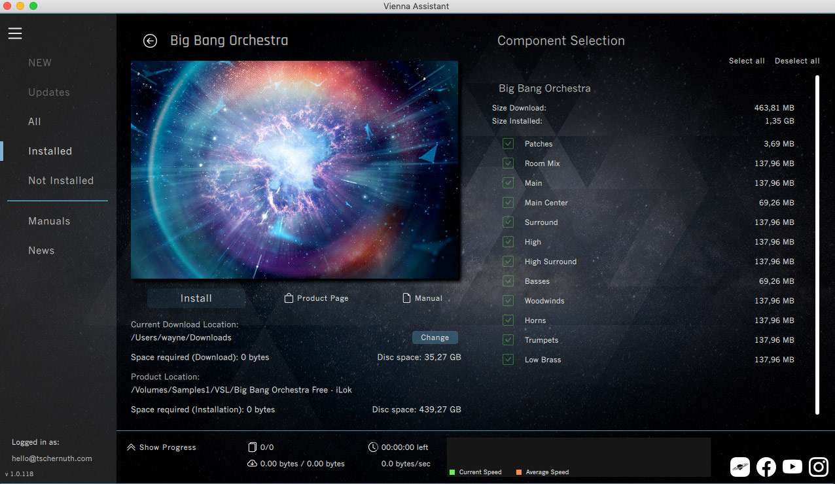835x484 pixels.
Task: Uncheck the Patches component checkbox
Action: tap(508, 144)
